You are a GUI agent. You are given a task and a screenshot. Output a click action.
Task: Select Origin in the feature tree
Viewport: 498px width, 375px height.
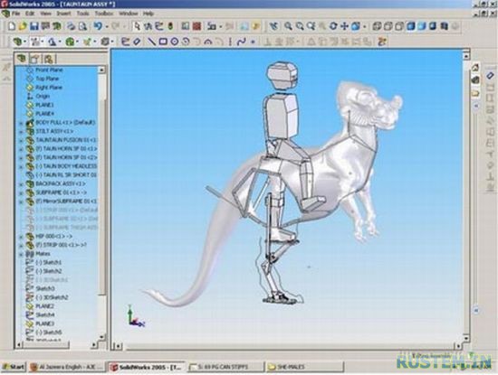[x=43, y=97]
